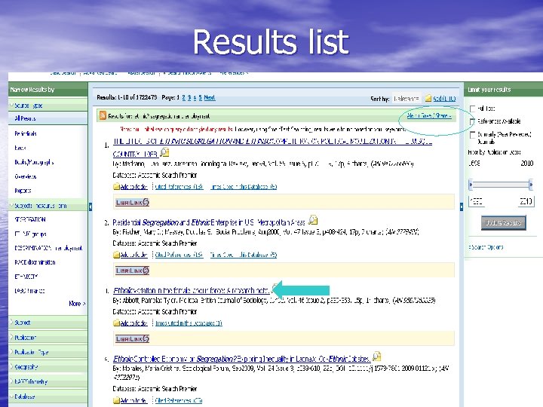Open preview icon beside Ethnic-Controlled Economy result
The image size is (543, 407).
click(x=377, y=356)
